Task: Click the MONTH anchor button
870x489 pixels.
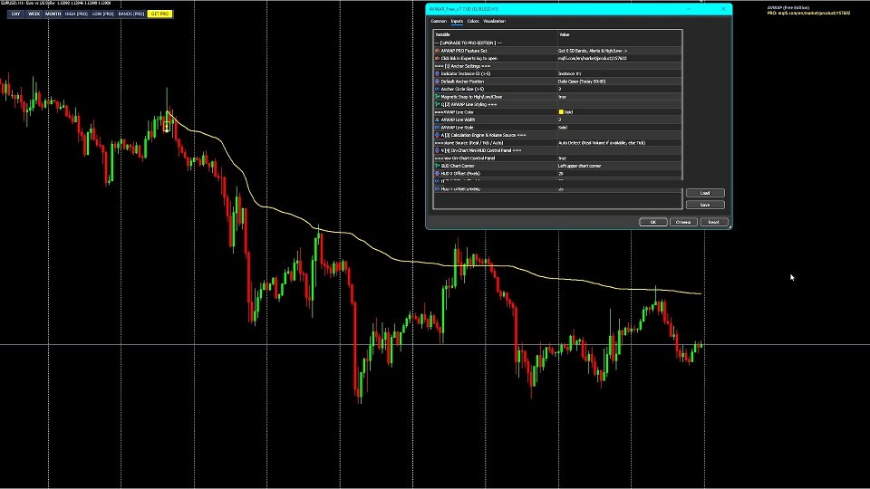Action: tap(53, 14)
